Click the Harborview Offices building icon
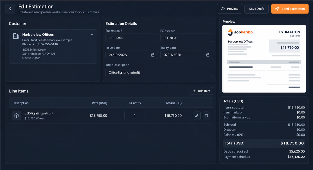The height and width of the screenshot is (170, 313). click(x=16, y=36)
